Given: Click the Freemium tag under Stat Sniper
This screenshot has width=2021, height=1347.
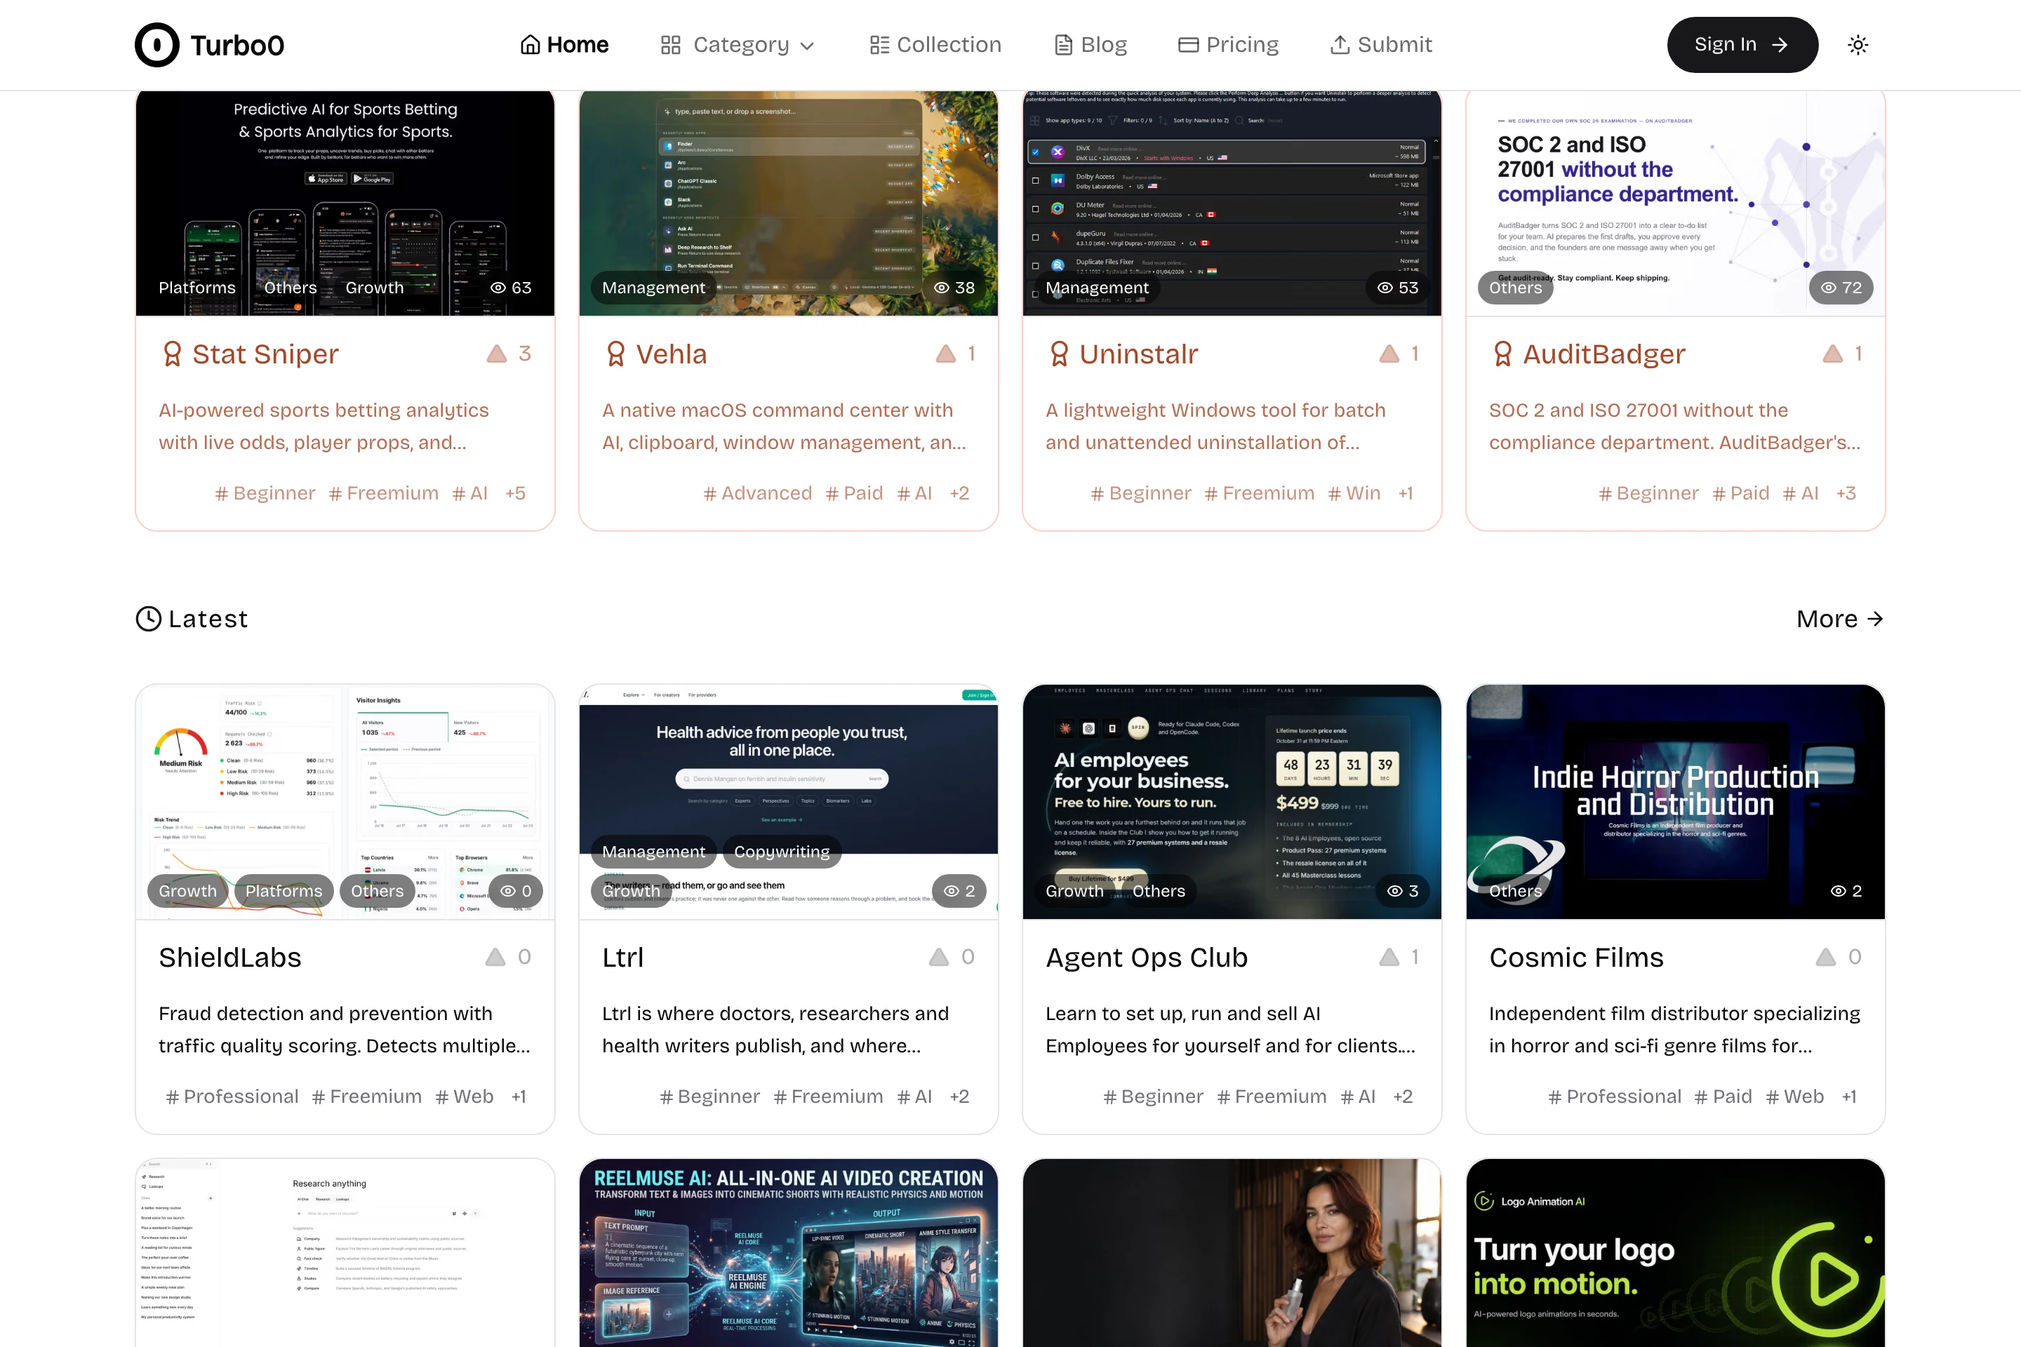Looking at the screenshot, I should 383,493.
